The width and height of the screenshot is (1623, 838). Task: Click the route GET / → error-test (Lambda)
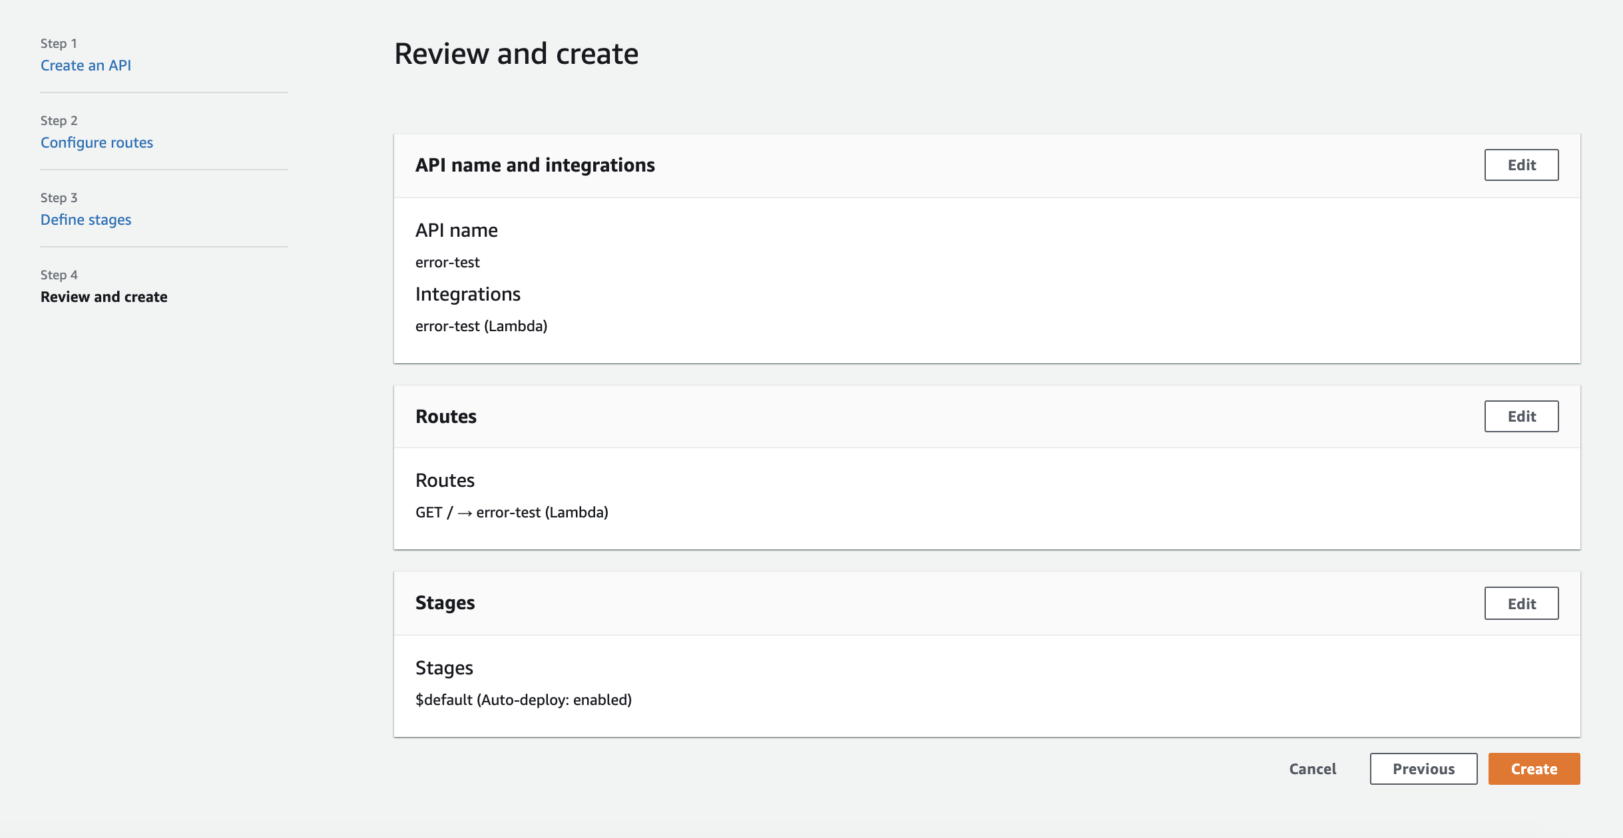tap(512, 512)
